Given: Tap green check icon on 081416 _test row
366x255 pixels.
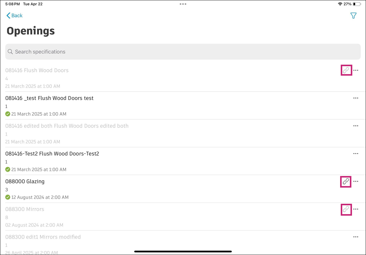Looking at the screenshot, I should (x=8, y=114).
